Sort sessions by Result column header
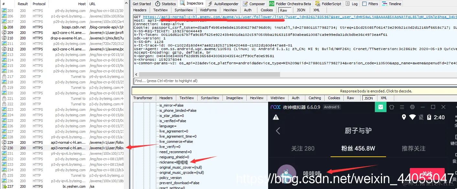The height and width of the screenshot is (189, 457). [x=23, y=4]
